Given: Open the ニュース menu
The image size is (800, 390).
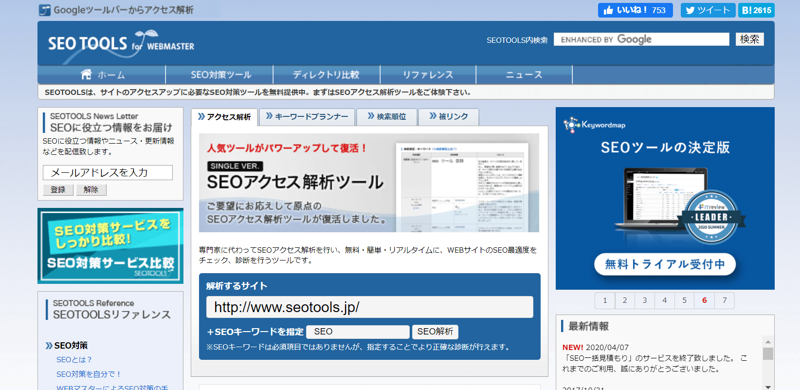Looking at the screenshot, I should (x=524, y=74).
